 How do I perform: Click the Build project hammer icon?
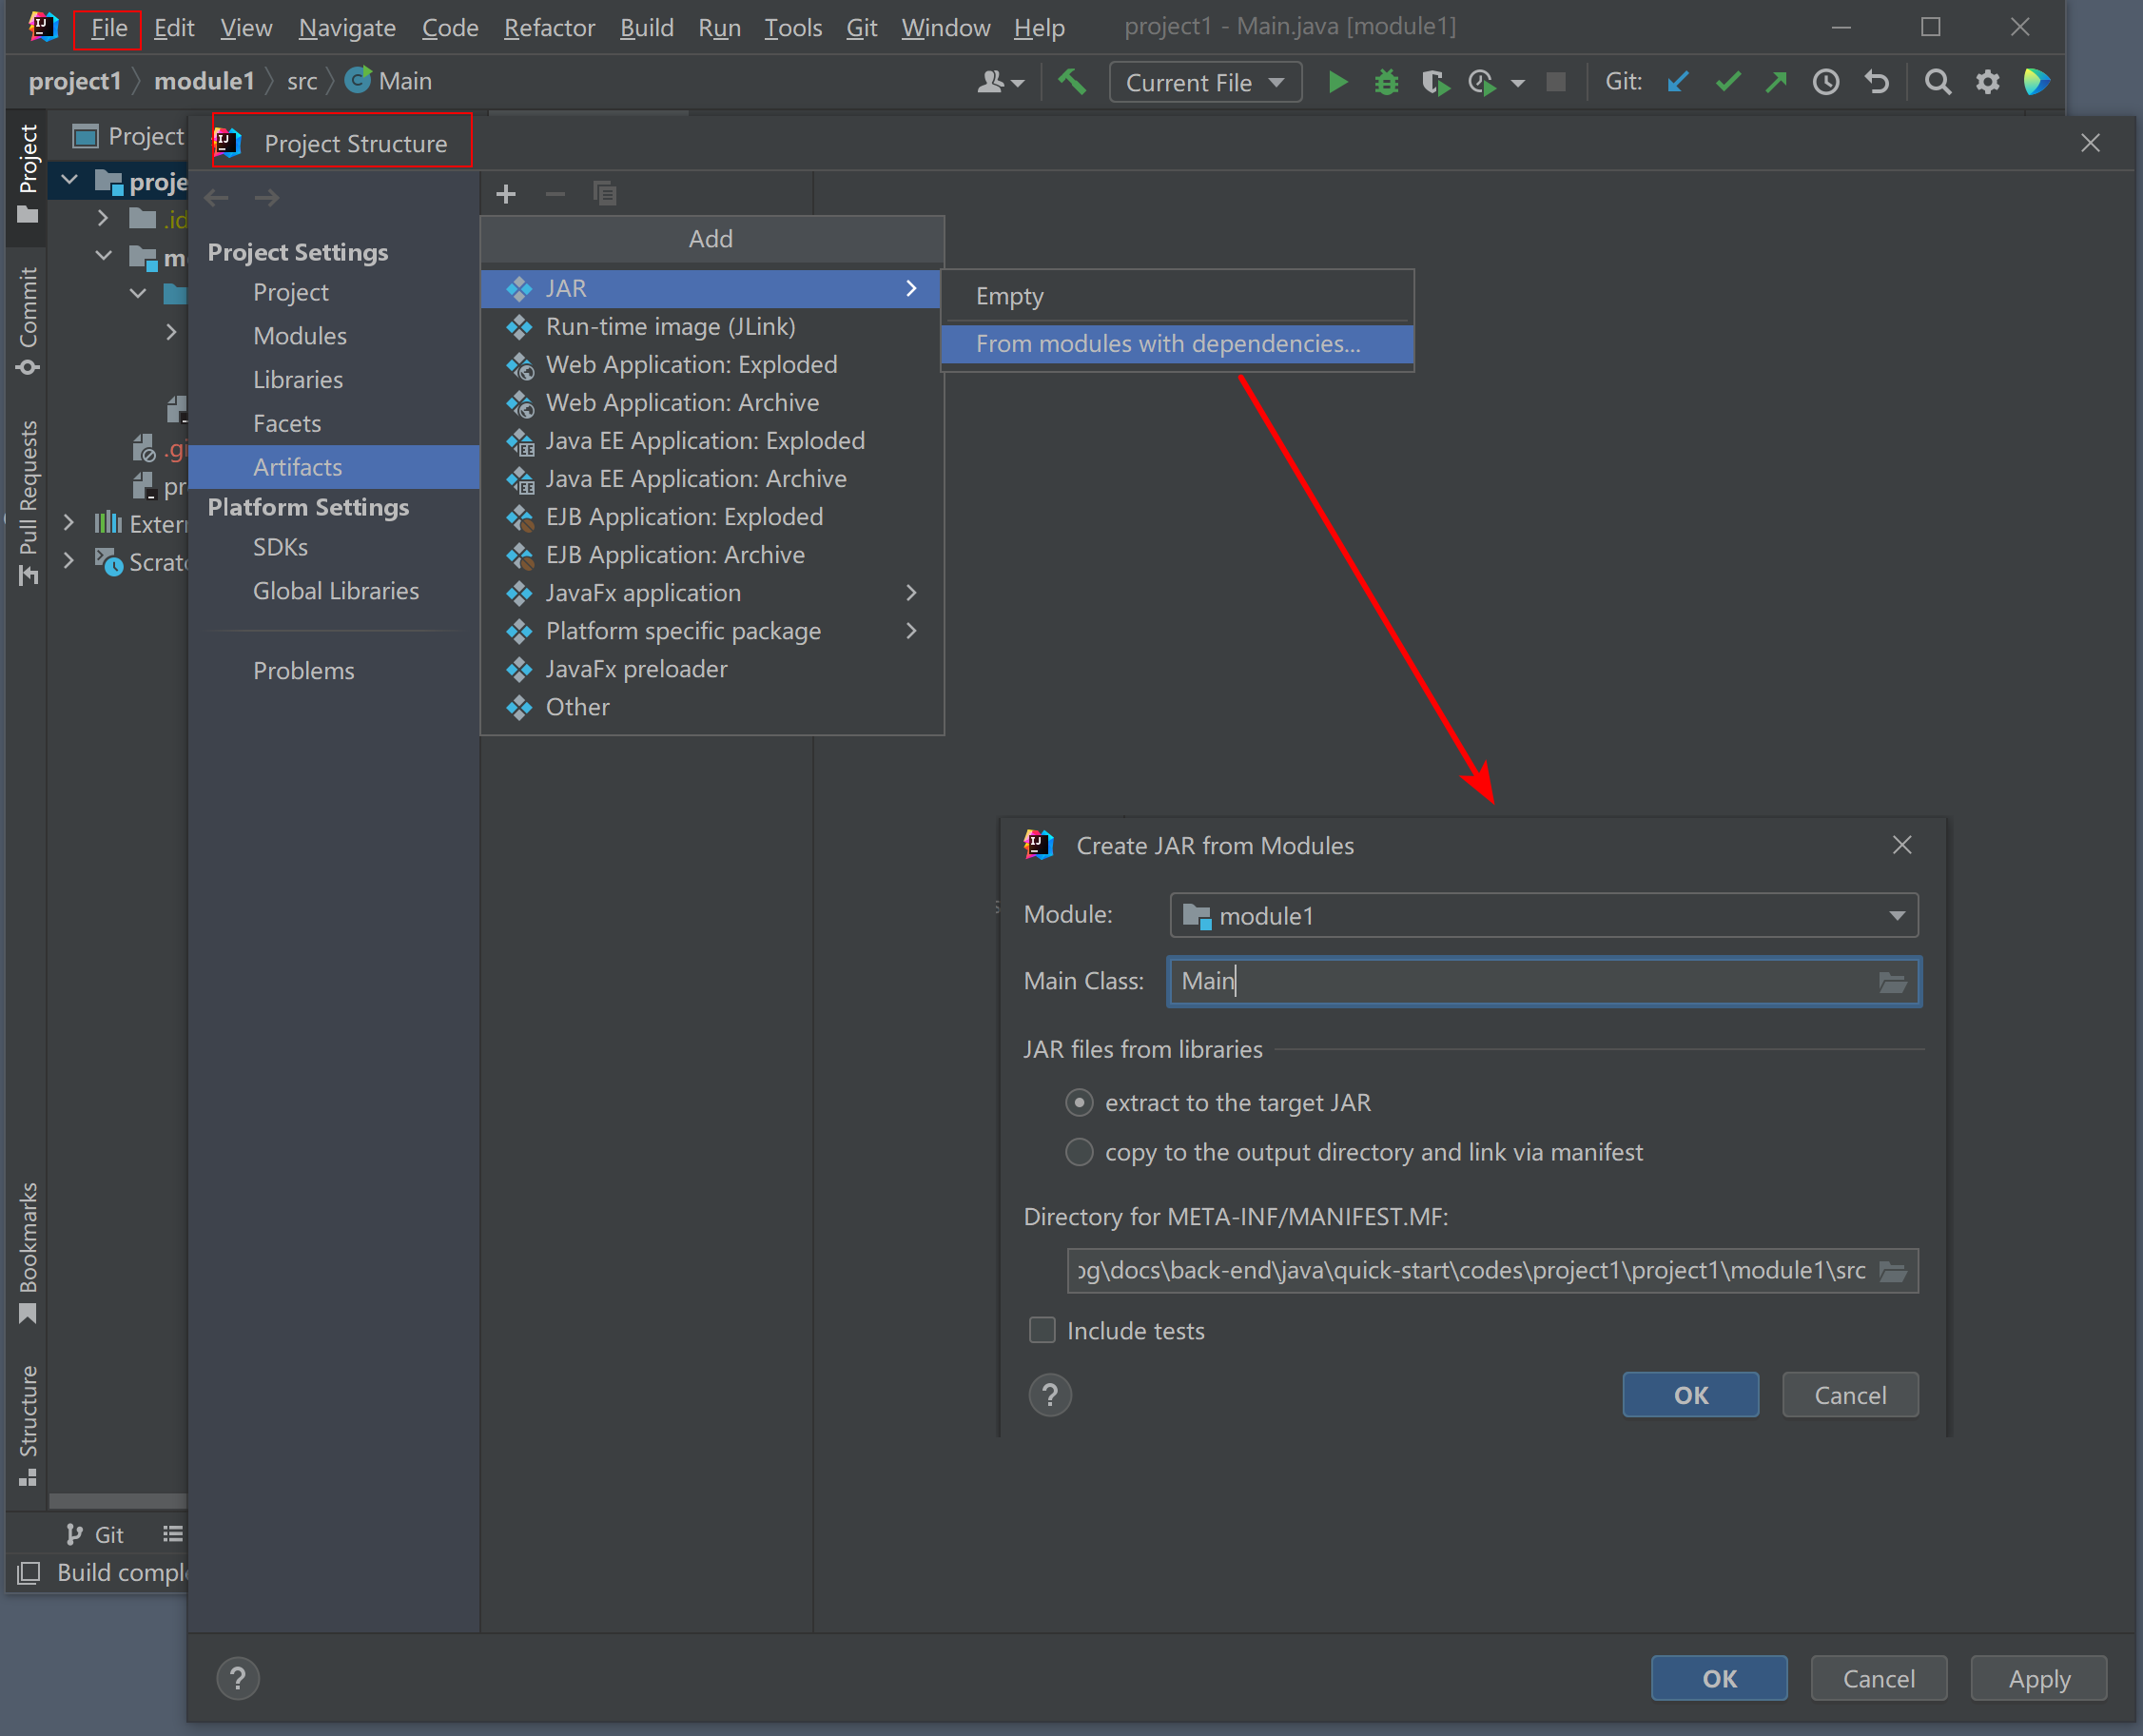[1072, 81]
